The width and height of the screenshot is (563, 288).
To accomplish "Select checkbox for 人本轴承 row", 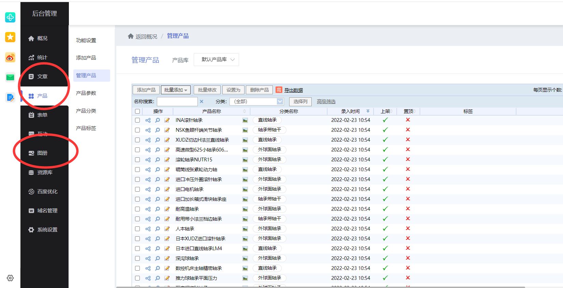I will pyautogui.click(x=137, y=229).
